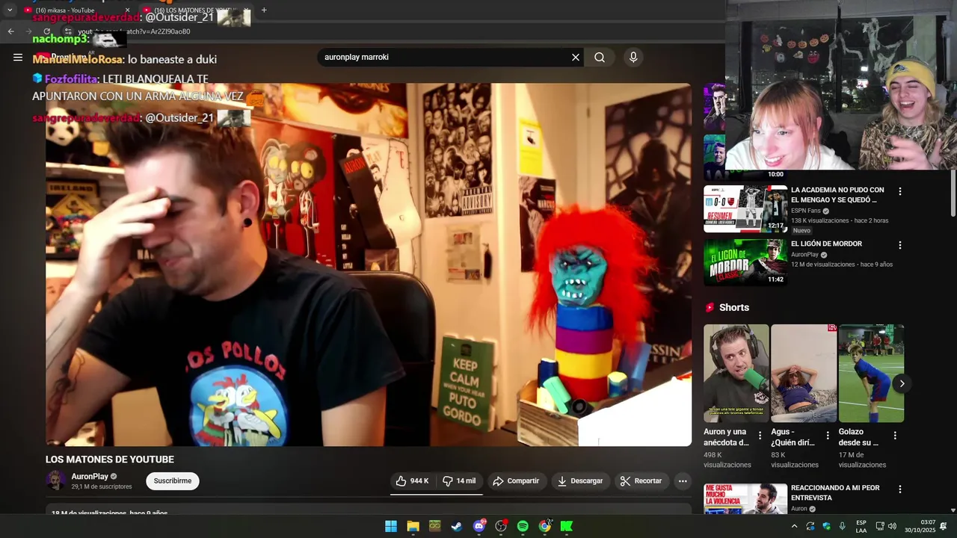
Task: Open Spotify from the taskbar
Action: (x=523, y=526)
